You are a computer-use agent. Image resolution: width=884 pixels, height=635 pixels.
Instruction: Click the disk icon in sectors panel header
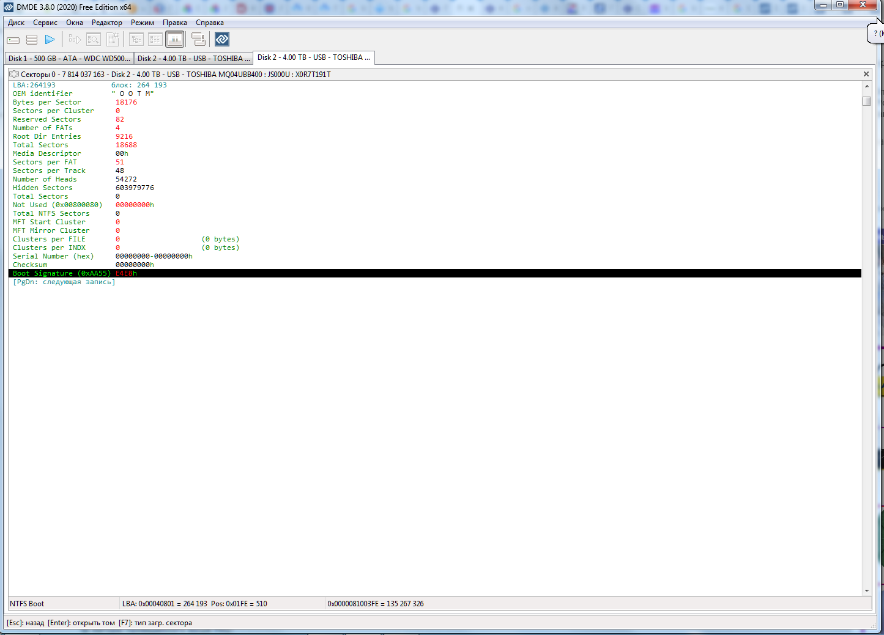pyautogui.click(x=14, y=74)
